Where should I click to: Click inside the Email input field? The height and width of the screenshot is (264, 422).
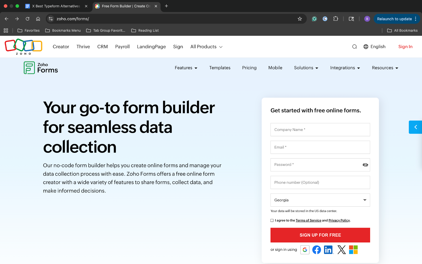click(x=320, y=147)
